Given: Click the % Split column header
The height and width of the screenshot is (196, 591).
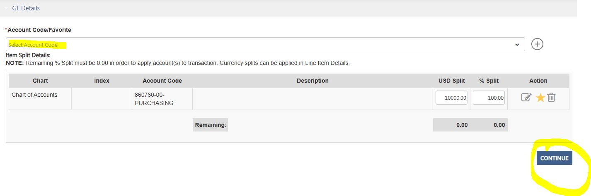Looking at the screenshot, I should [489, 81].
